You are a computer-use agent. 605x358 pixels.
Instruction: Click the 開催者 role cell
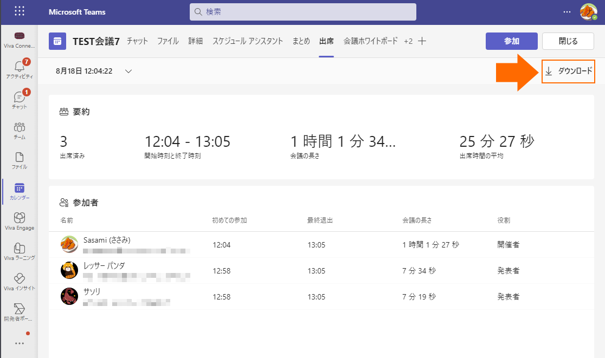click(x=508, y=245)
